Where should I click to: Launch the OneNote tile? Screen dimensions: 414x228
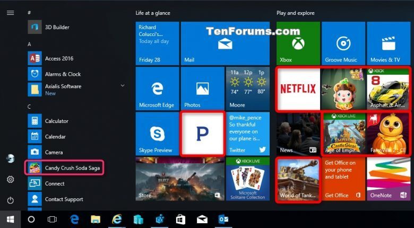[389, 179]
